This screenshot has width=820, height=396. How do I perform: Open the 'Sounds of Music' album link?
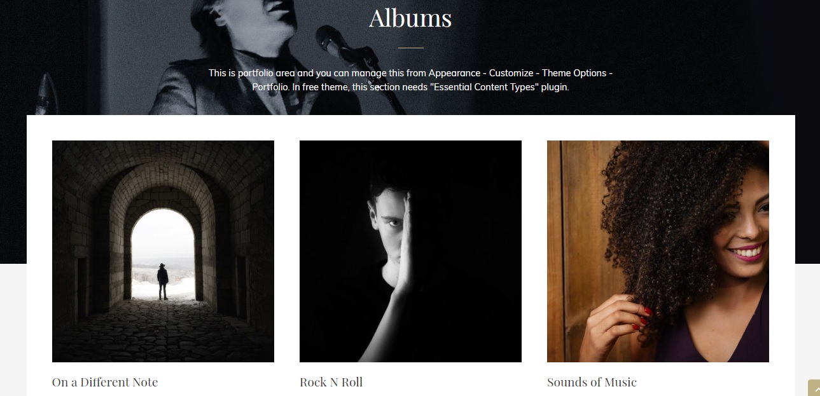592,382
